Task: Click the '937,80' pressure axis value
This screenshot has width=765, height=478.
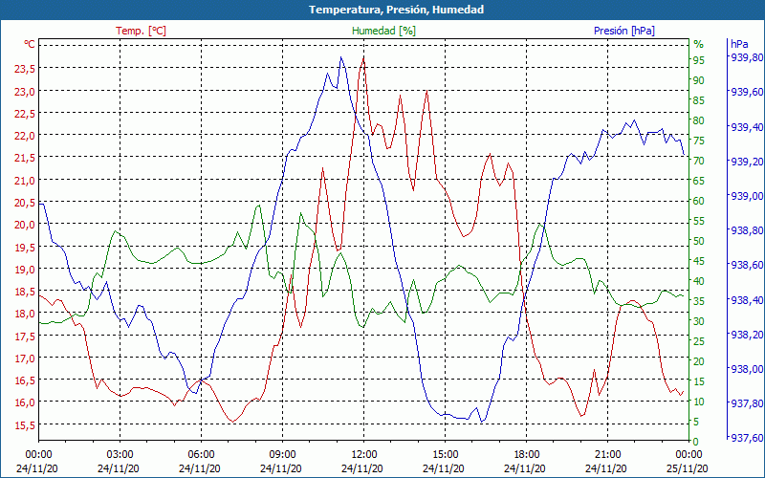Action: point(746,403)
